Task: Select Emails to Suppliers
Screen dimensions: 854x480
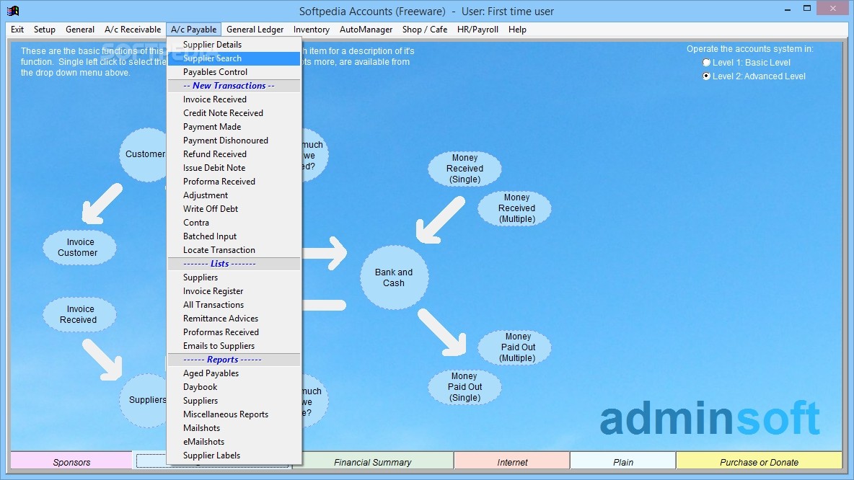Action: click(x=234, y=345)
